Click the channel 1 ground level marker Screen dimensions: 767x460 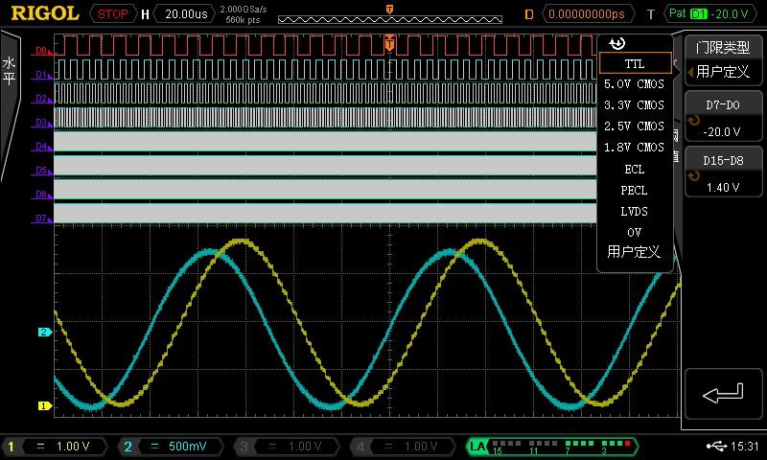[43, 405]
